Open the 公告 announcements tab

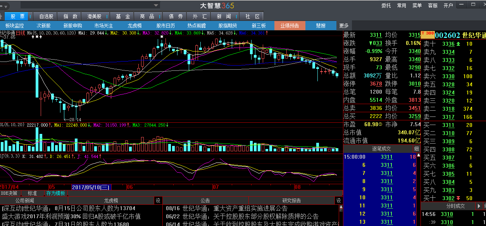[205, 200]
